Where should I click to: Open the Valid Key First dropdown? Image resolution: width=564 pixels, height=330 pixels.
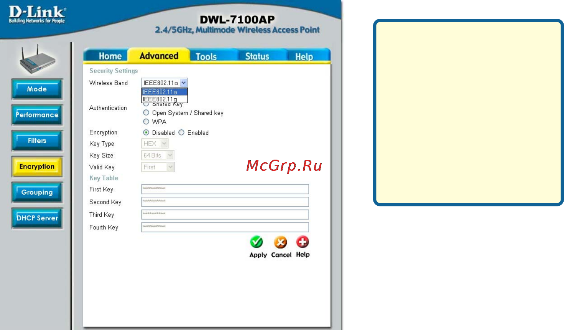pyautogui.click(x=158, y=167)
